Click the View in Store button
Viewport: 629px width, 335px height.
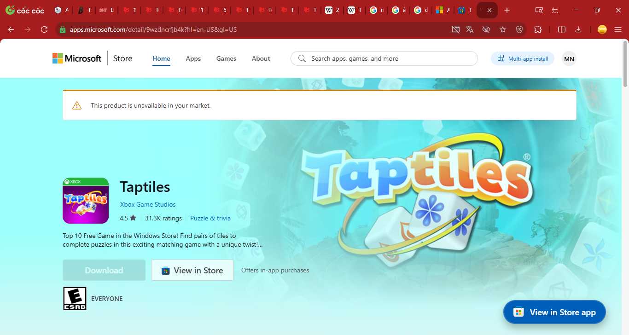[192, 270]
